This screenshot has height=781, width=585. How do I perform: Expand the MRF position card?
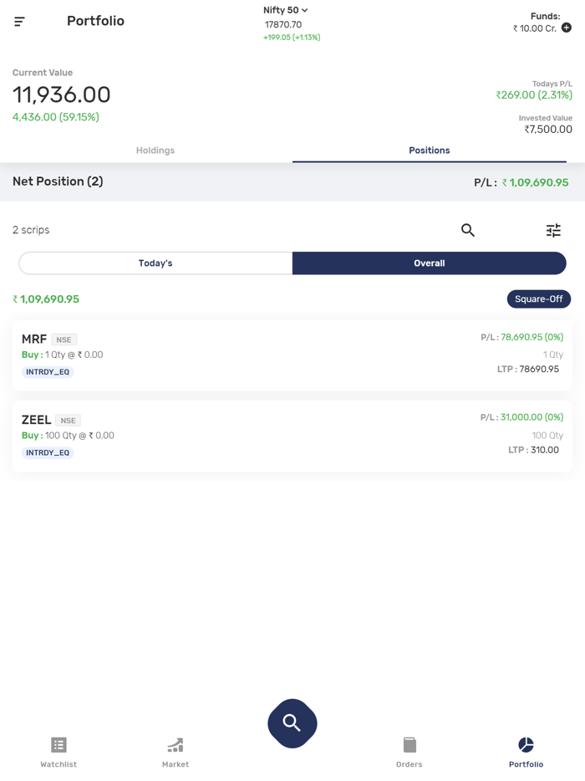(x=292, y=351)
